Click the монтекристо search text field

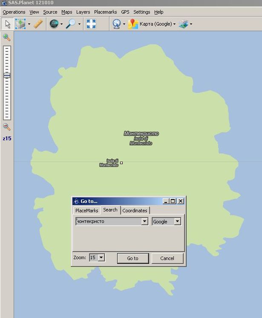pyautogui.click(x=108, y=221)
